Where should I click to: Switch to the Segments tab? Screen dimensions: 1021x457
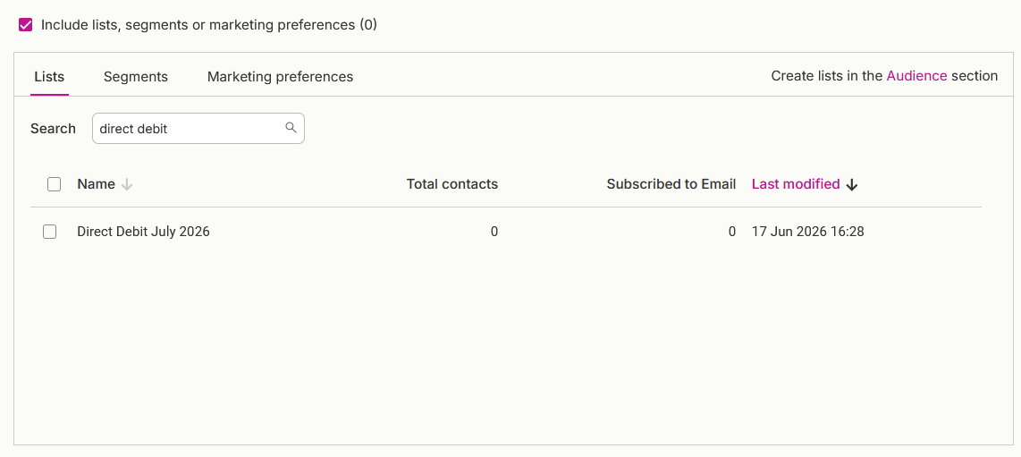tap(135, 77)
